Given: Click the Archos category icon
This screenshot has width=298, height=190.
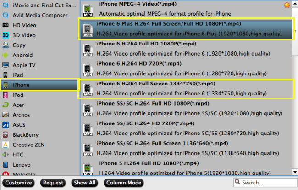Looking at the screenshot, I should (6, 115).
